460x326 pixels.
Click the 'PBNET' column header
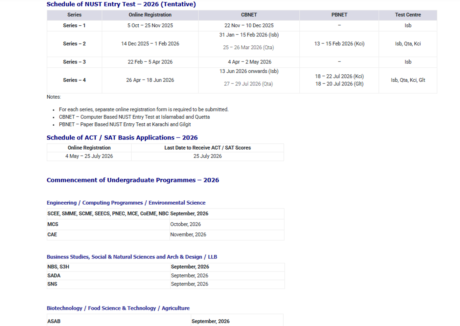[339, 15]
